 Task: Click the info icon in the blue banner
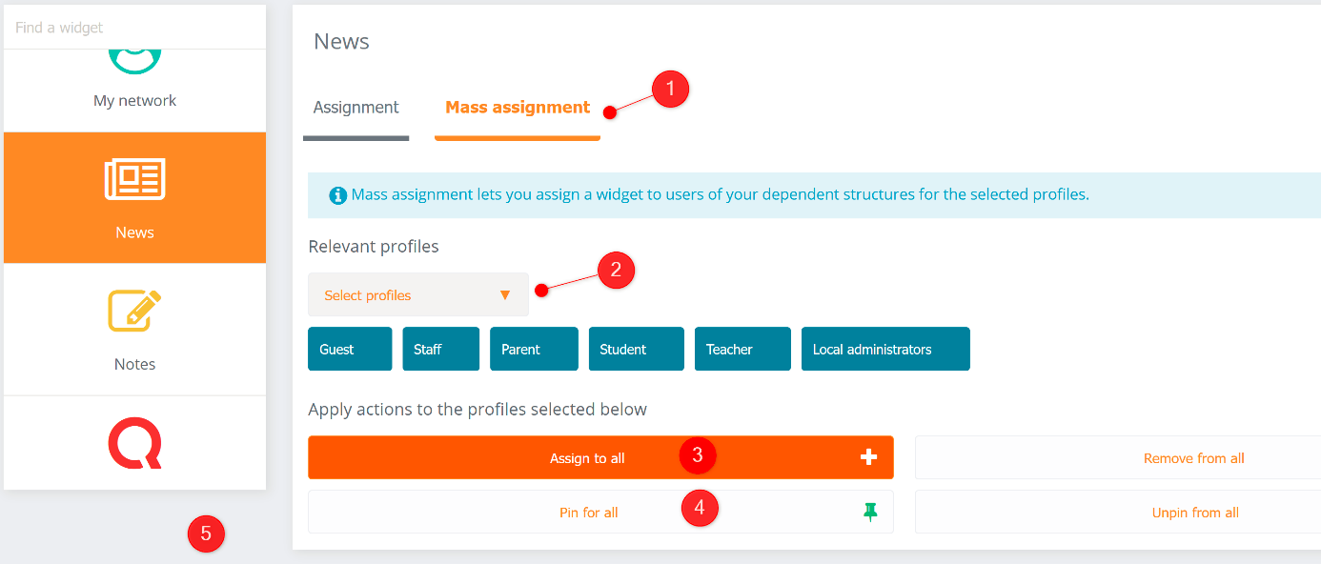pyautogui.click(x=337, y=194)
